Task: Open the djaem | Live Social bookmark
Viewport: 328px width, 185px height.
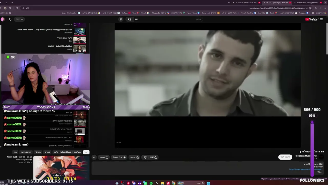Action: click(x=71, y=13)
